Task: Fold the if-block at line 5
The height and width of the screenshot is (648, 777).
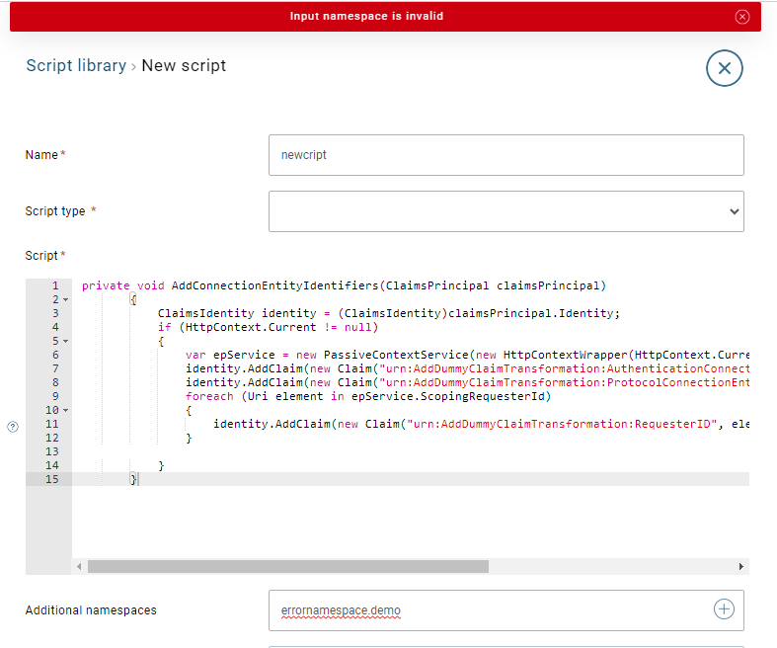Action: [65, 341]
